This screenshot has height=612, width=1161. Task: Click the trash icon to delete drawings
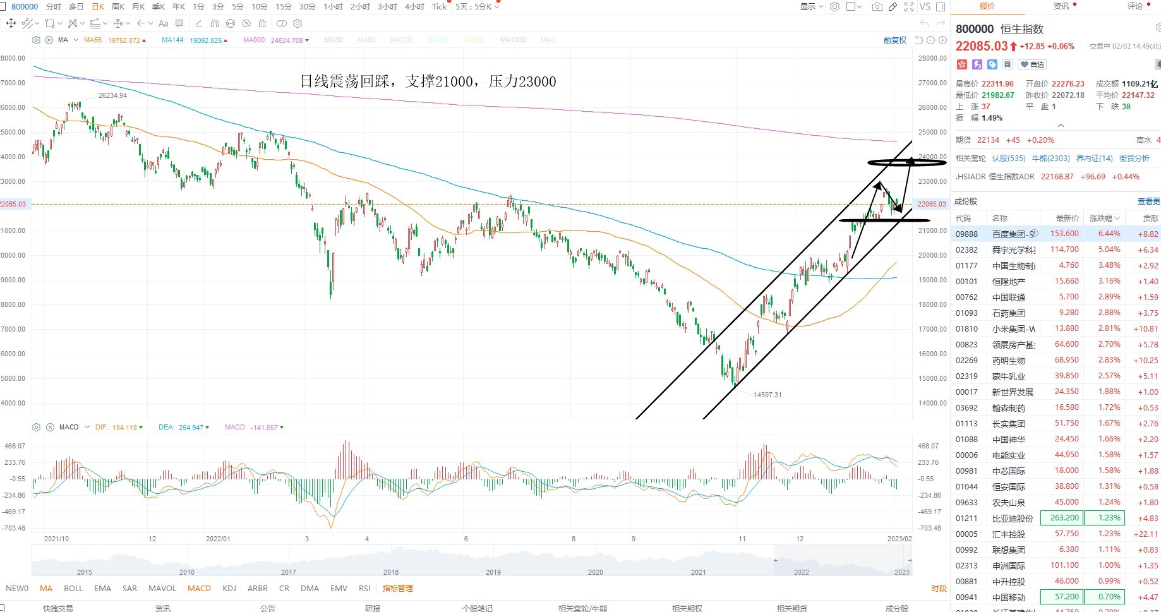pyautogui.click(x=262, y=23)
